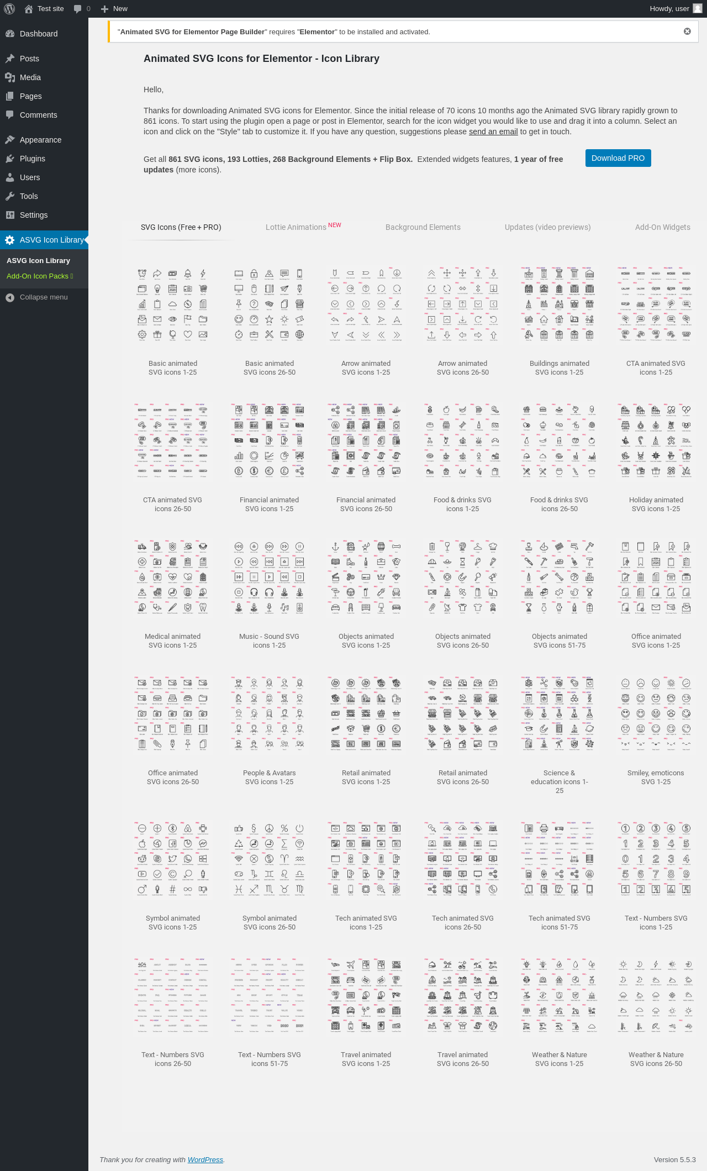
Task: Click the user avatar next to Howdy
Action: pos(698,9)
